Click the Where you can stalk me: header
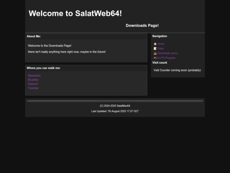 coord(43,68)
